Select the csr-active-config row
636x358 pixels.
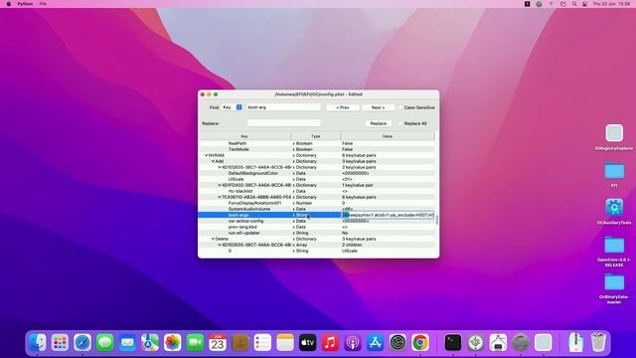tap(316, 221)
